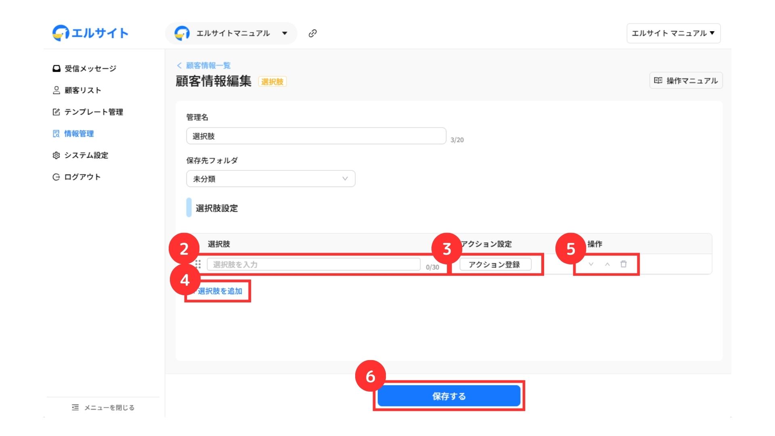Image resolution: width=775 pixels, height=436 pixels.
Task: Select システム設定 from sidebar
Action: 86,155
